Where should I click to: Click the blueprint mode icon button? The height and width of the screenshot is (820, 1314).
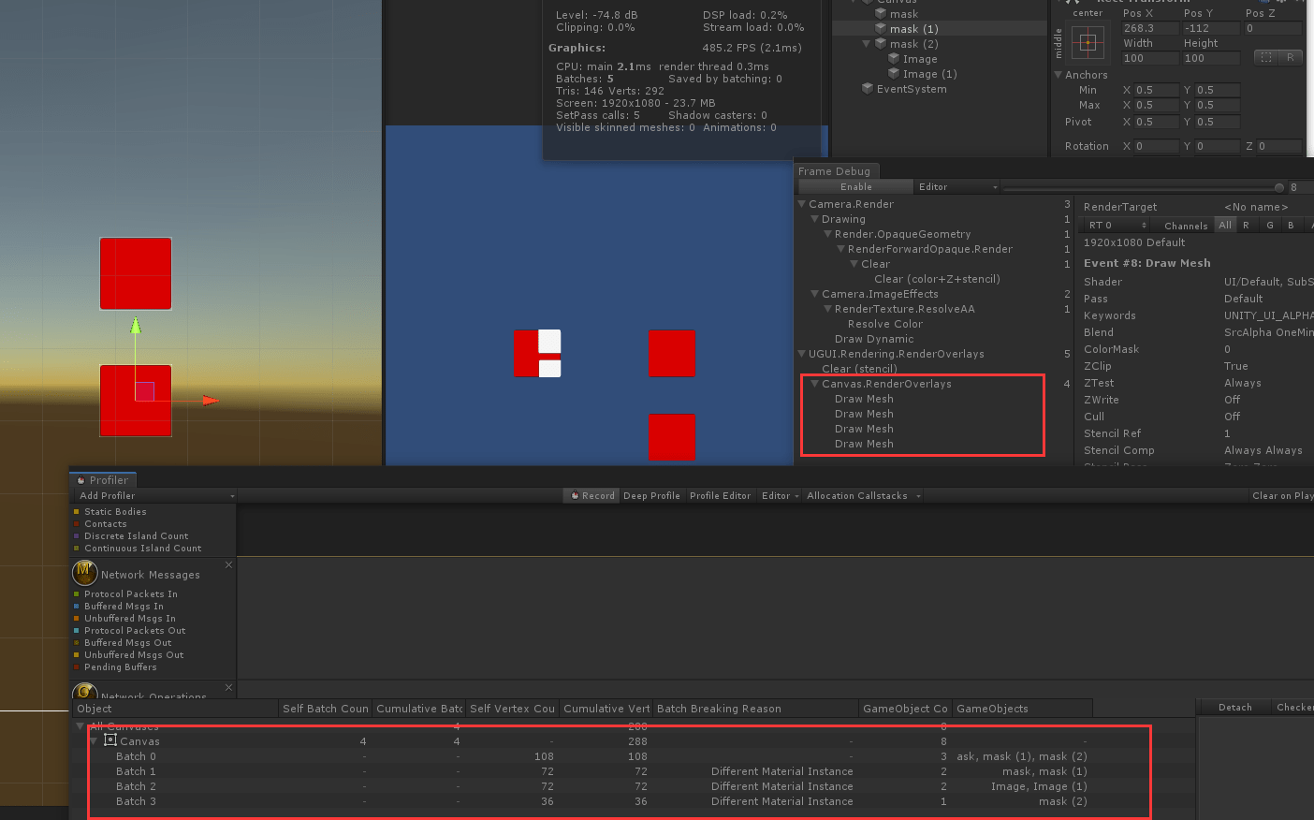tap(1266, 57)
